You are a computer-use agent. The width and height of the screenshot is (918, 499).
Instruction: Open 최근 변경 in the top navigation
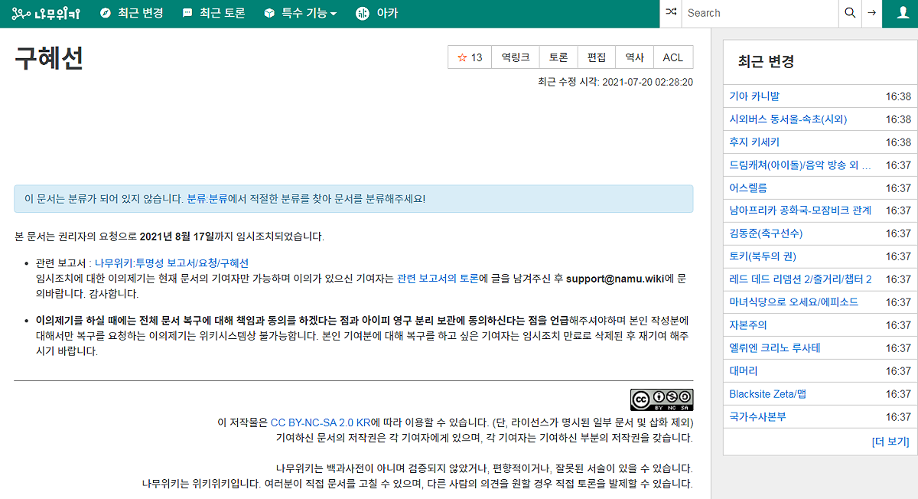[x=132, y=13]
